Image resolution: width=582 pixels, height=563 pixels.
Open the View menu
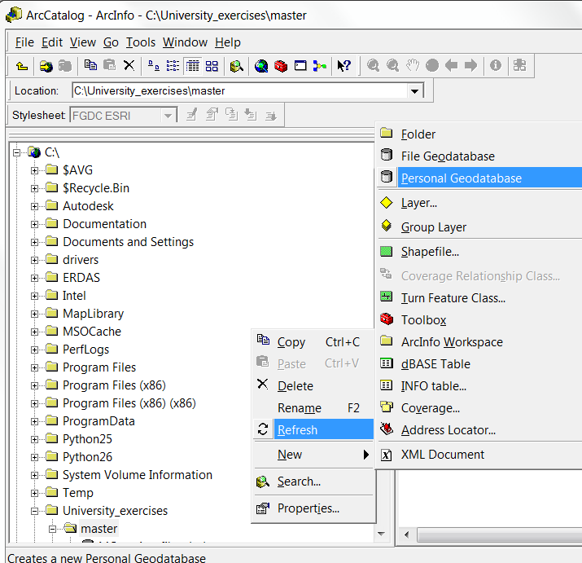tap(83, 42)
